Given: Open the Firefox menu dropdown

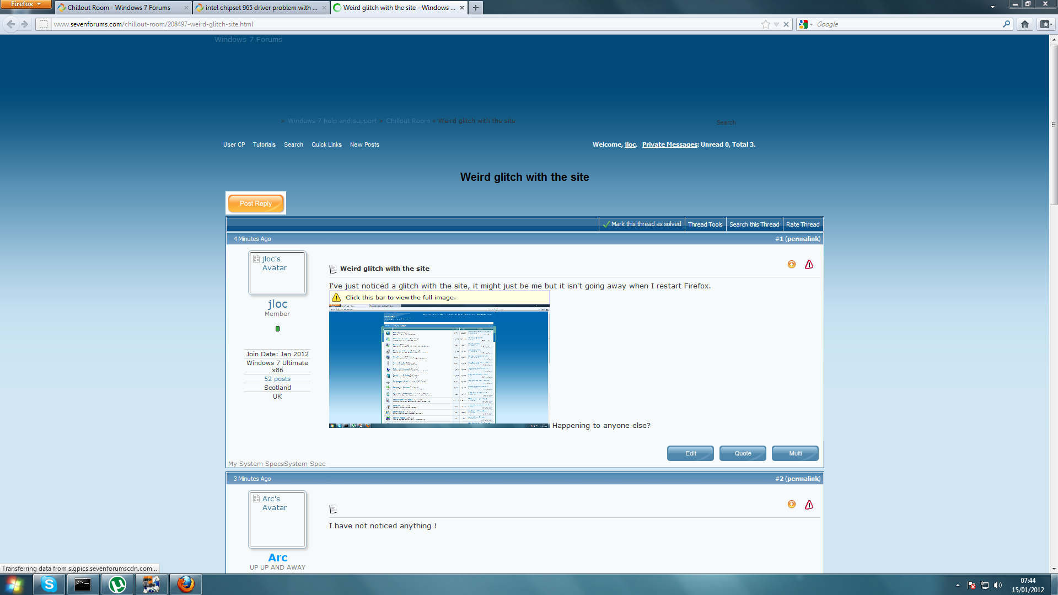Looking at the screenshot, I should 26,4.
